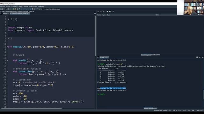Open the Run menu
This screenshot has width=204, height=114.
[x=16, y=6]
